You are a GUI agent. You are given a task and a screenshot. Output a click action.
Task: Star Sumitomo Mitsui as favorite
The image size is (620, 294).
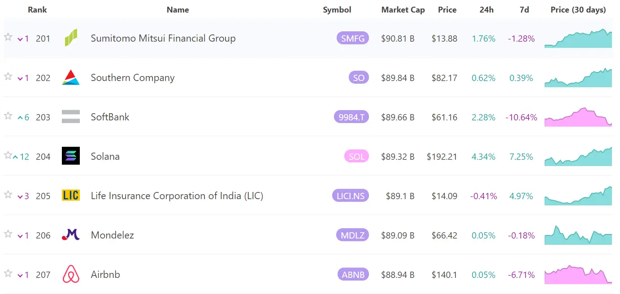(8, 37)
